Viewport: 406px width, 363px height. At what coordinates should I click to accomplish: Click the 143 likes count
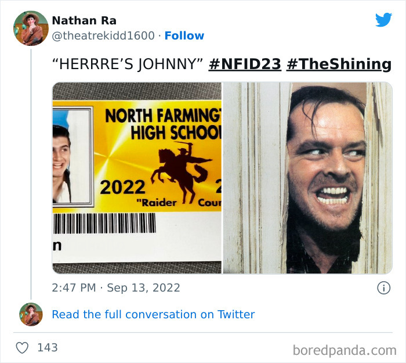pos(48,348)
